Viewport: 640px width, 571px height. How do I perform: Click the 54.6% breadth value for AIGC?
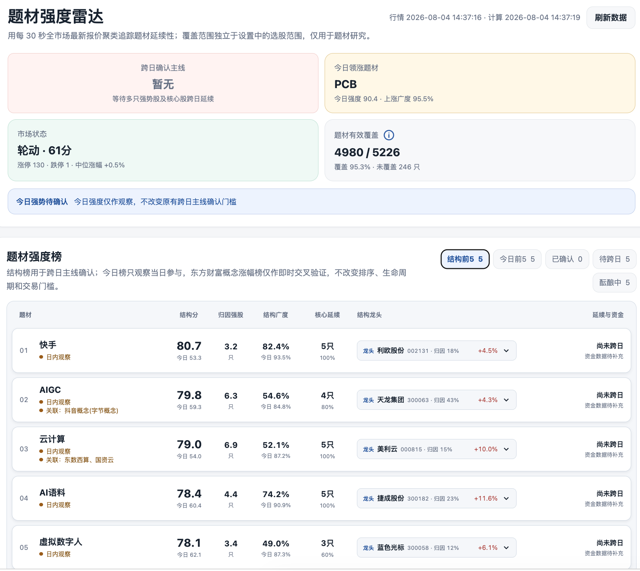[x=276, y=396]
